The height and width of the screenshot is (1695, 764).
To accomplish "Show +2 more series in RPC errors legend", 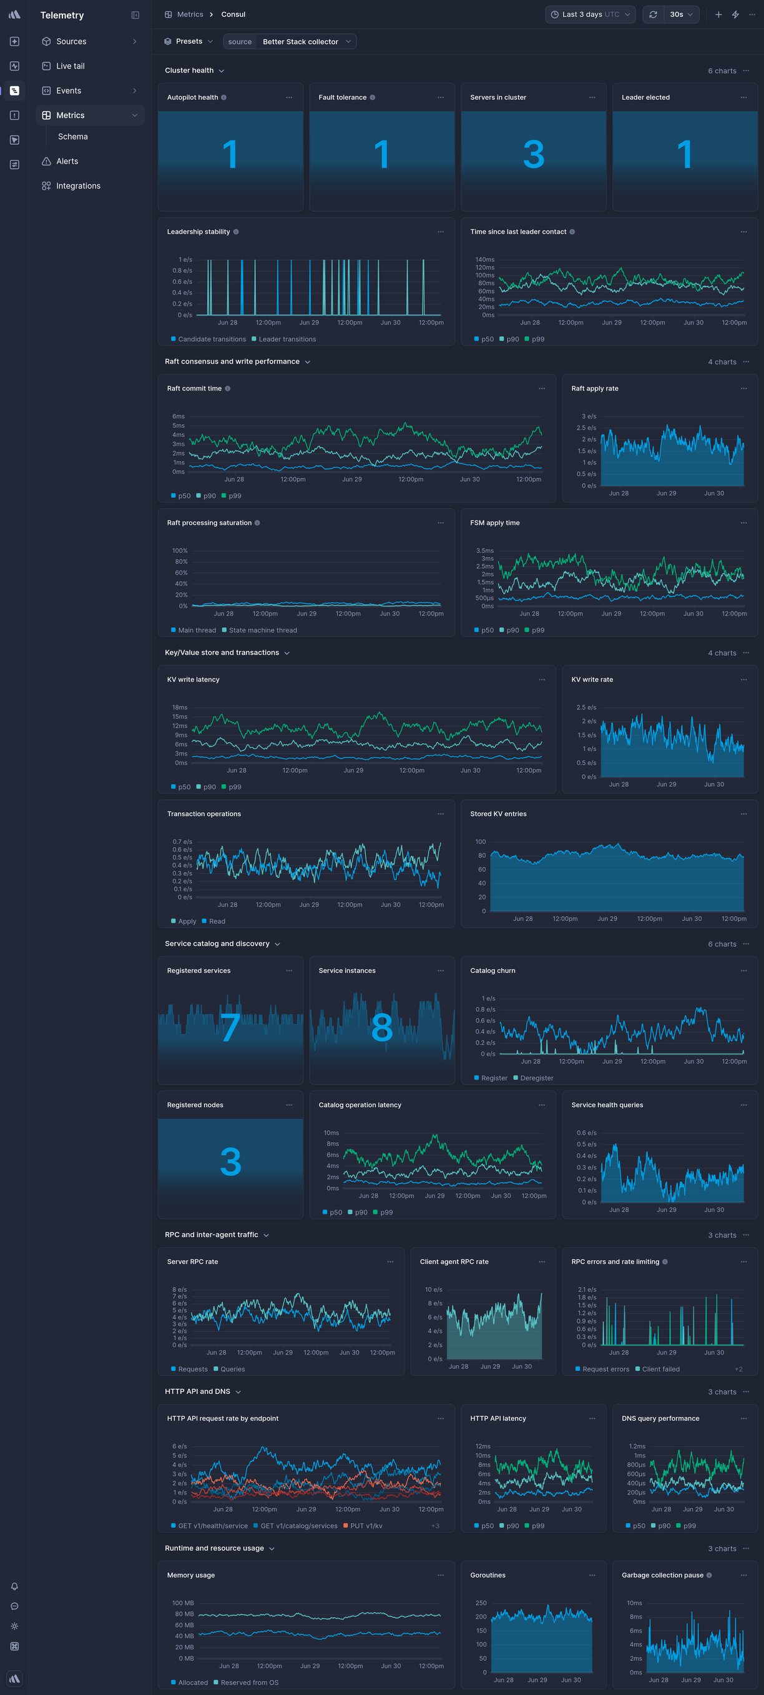I will coord(738,1369).
